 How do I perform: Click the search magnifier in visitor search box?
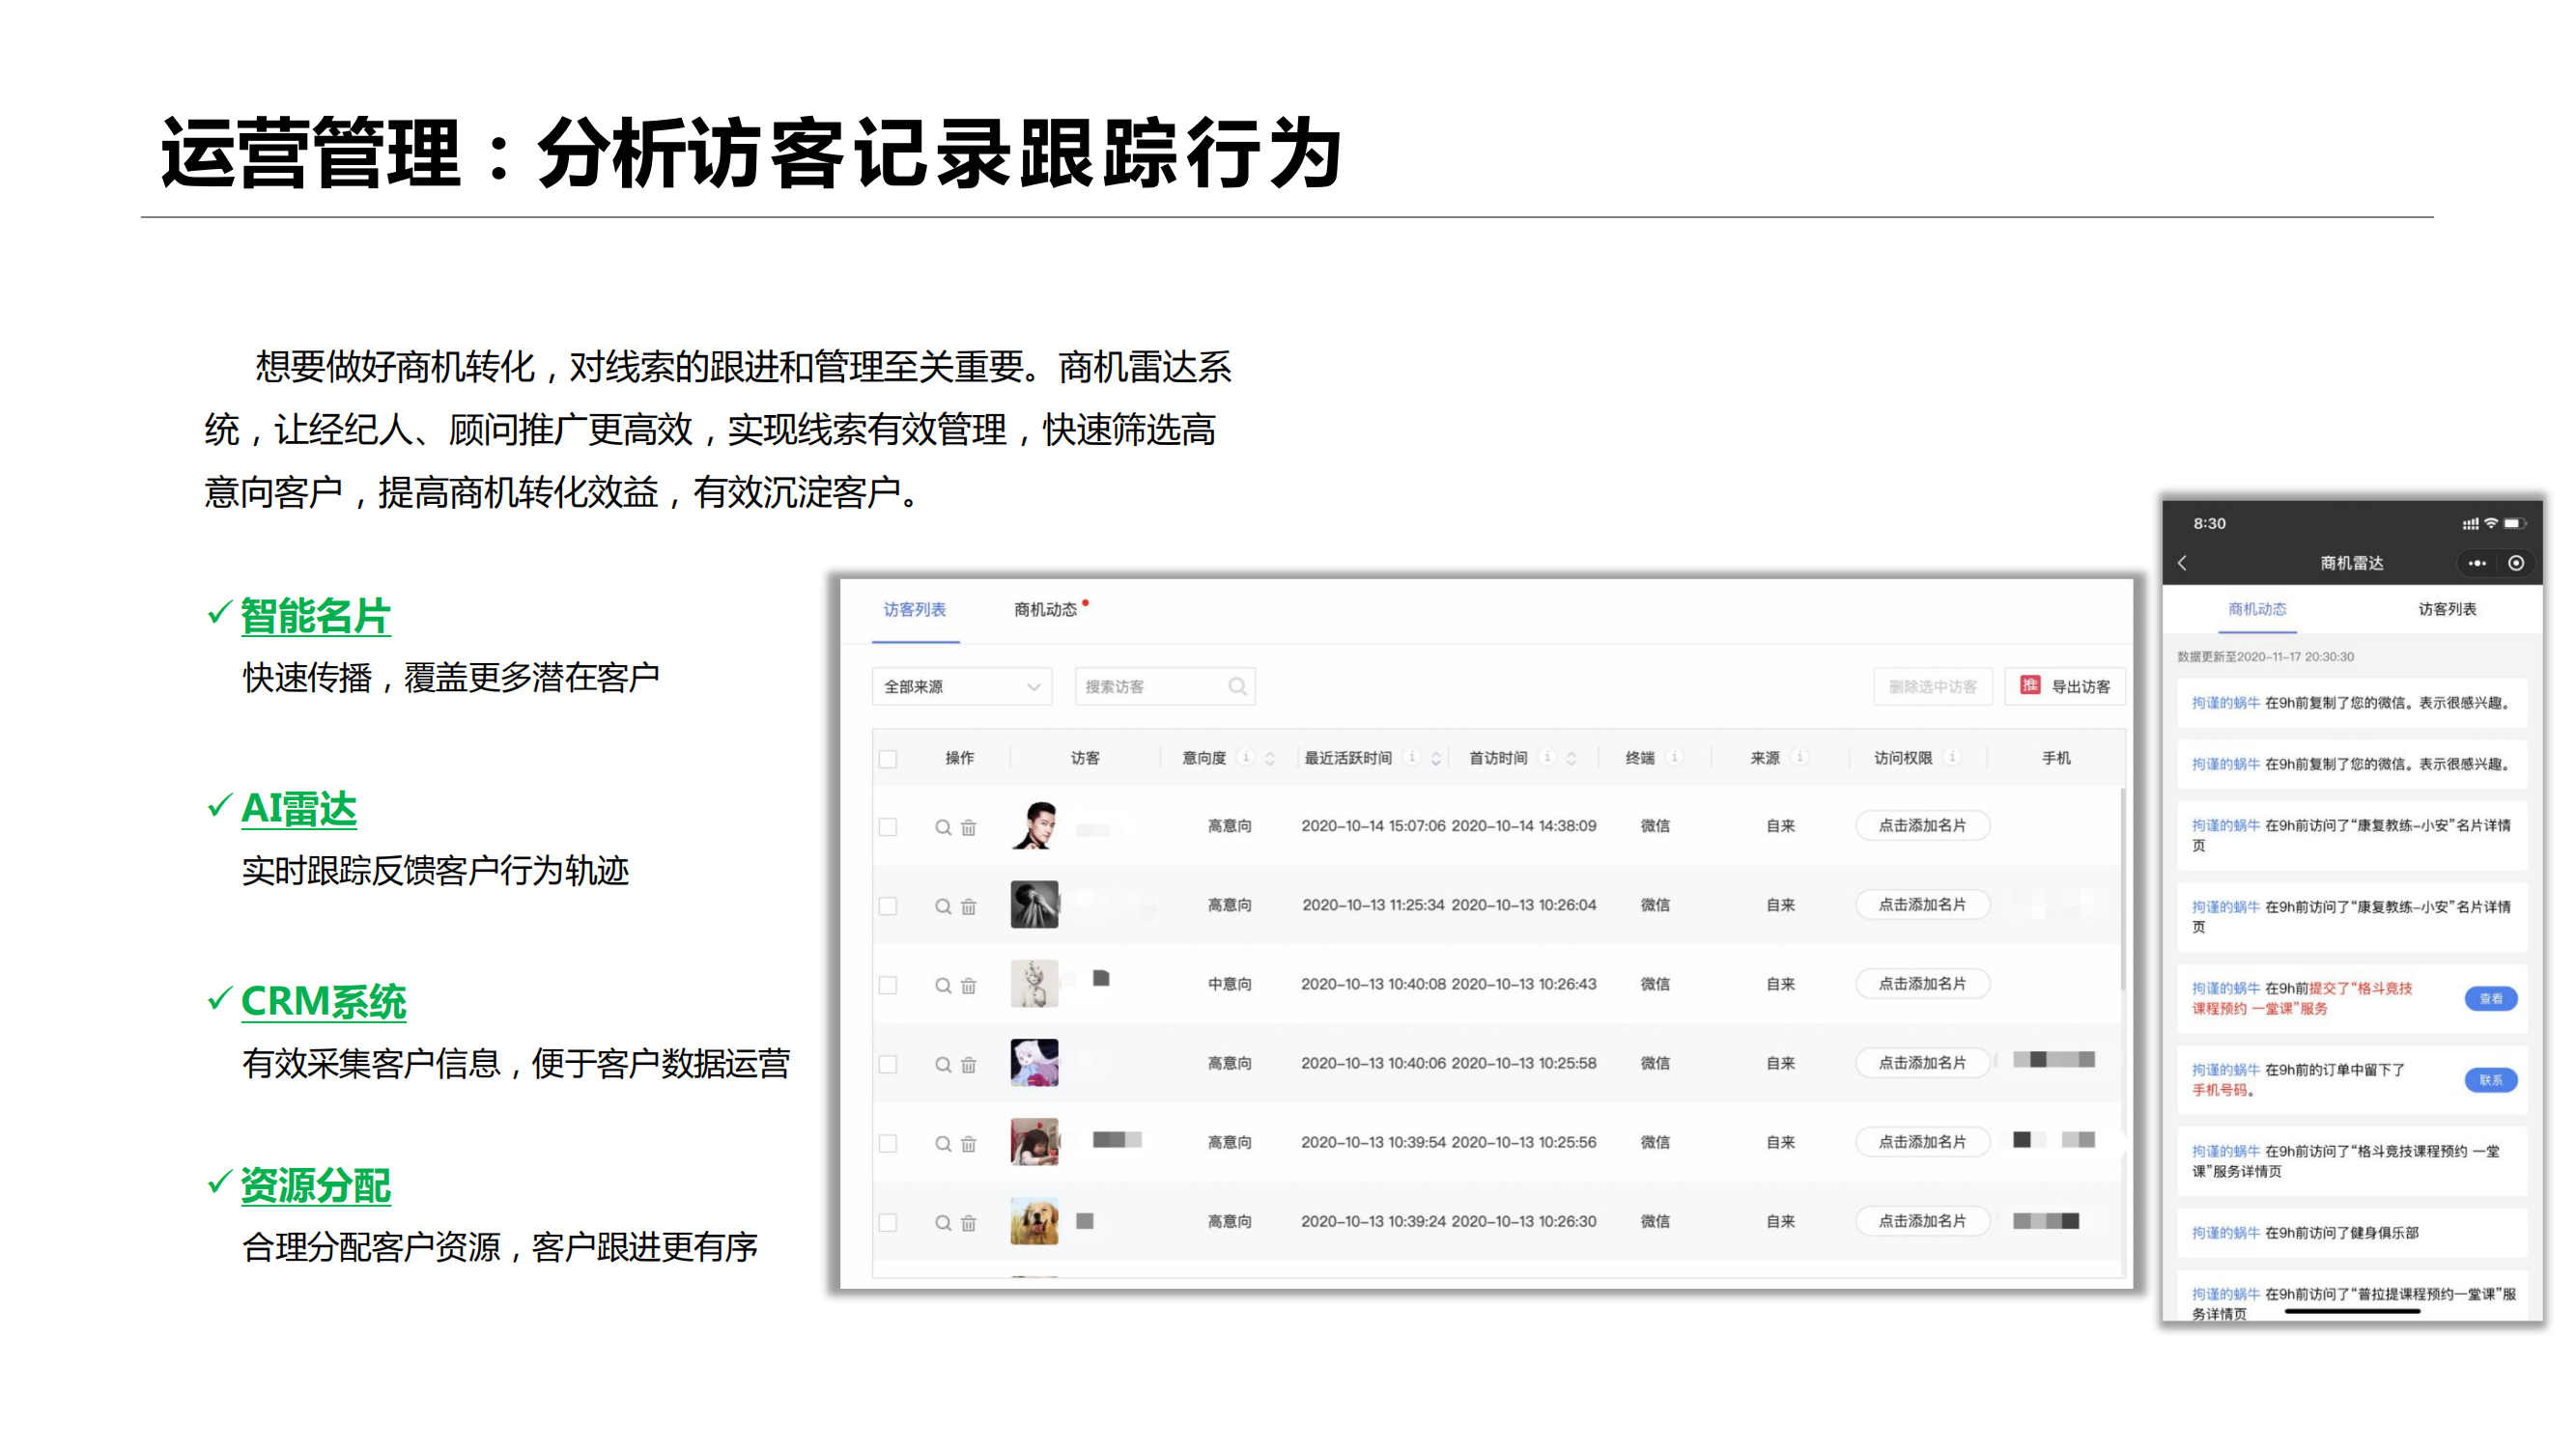pos(1237,686)
